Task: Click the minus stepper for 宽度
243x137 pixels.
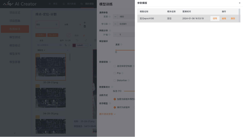Action: tap(116, 17)
